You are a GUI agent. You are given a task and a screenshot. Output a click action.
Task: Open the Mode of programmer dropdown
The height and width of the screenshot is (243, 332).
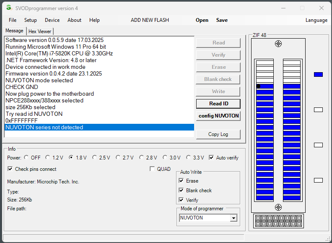233,218
